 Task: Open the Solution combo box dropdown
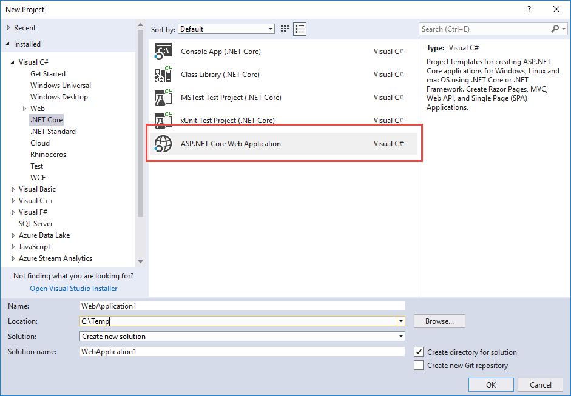click(401, 337)
